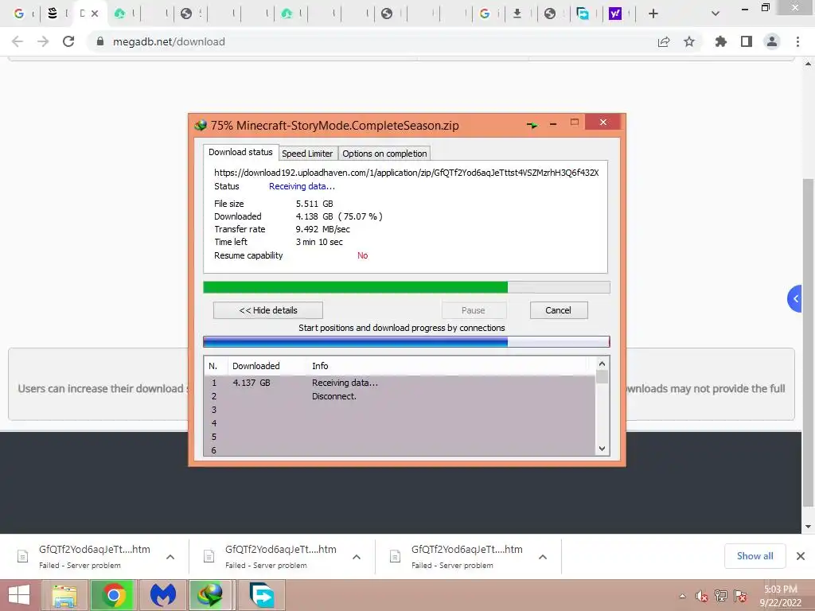Bookmark this page with star icon
Viewport: 815px width, 611px height.
[689, 41]
